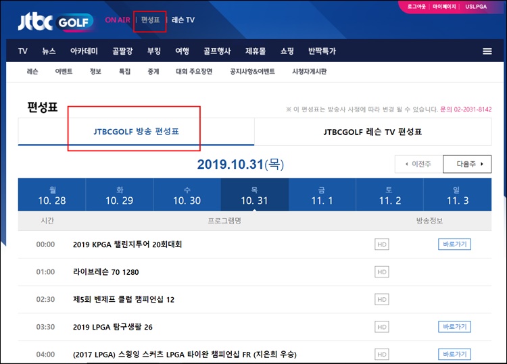Click the 방송정보 column header
Viewport: 507px width, 364px height.
pyautogui.click(x=429, y=221)
